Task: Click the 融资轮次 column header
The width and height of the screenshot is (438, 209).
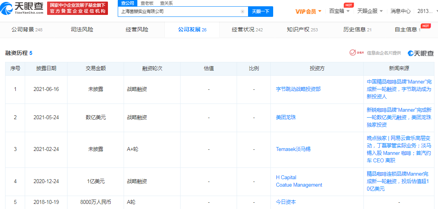Action: [152, 69]
